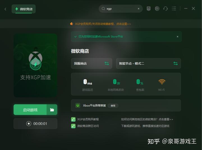Open the 微软商店跨区访问 link
Viewport: 202px width, 150px height.
pos(88,126)
